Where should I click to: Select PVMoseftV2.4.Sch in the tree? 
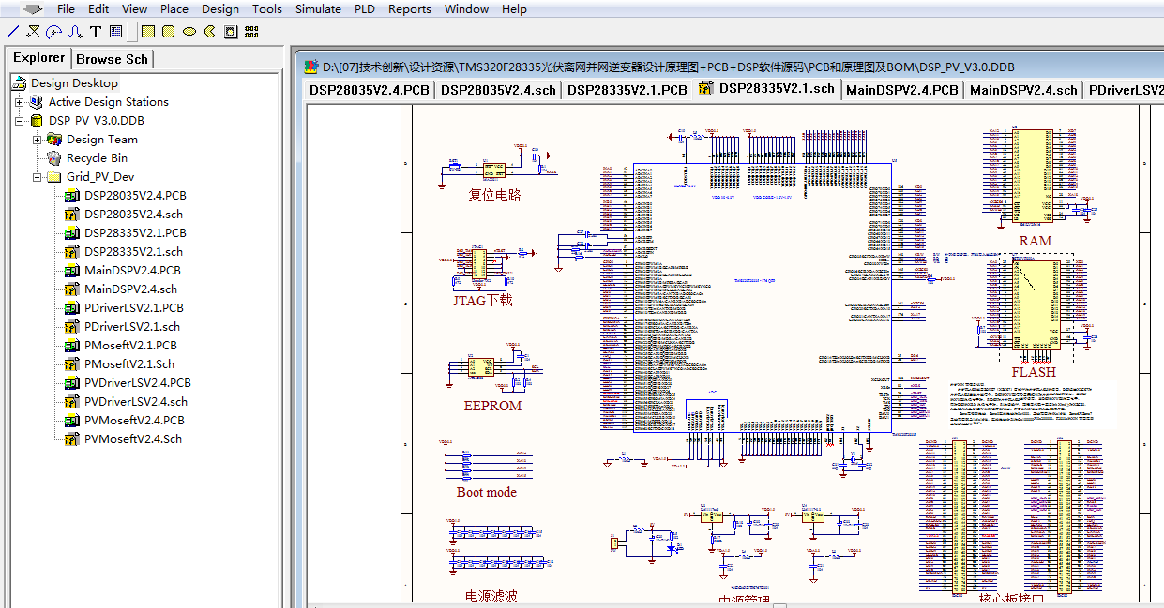pos(133,438)
